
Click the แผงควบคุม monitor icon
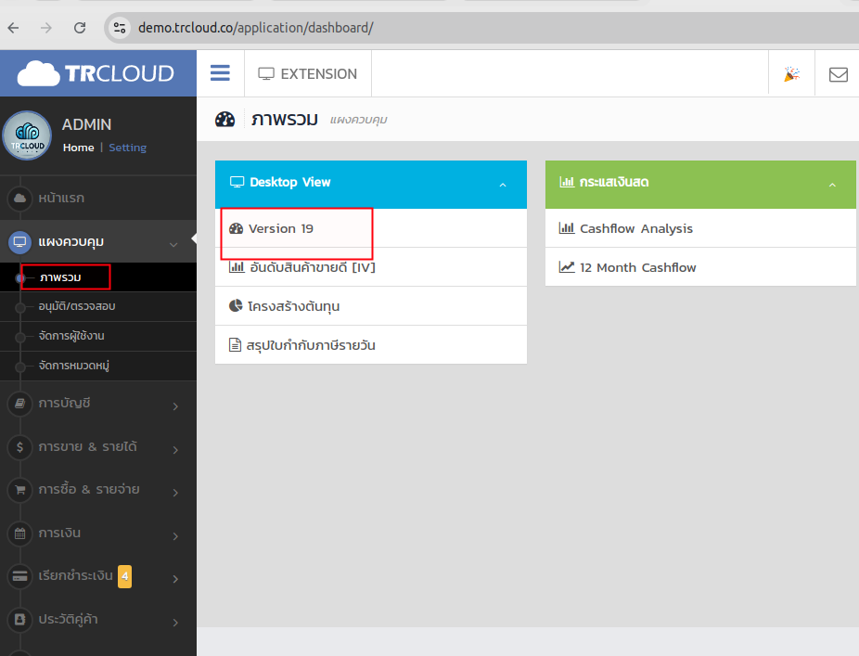tap(19, 241)
